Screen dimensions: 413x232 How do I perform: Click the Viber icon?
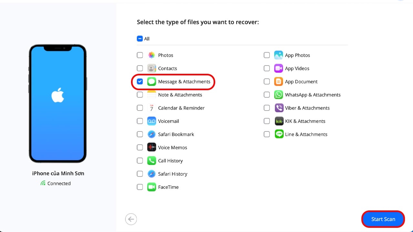tap(278, 108)
